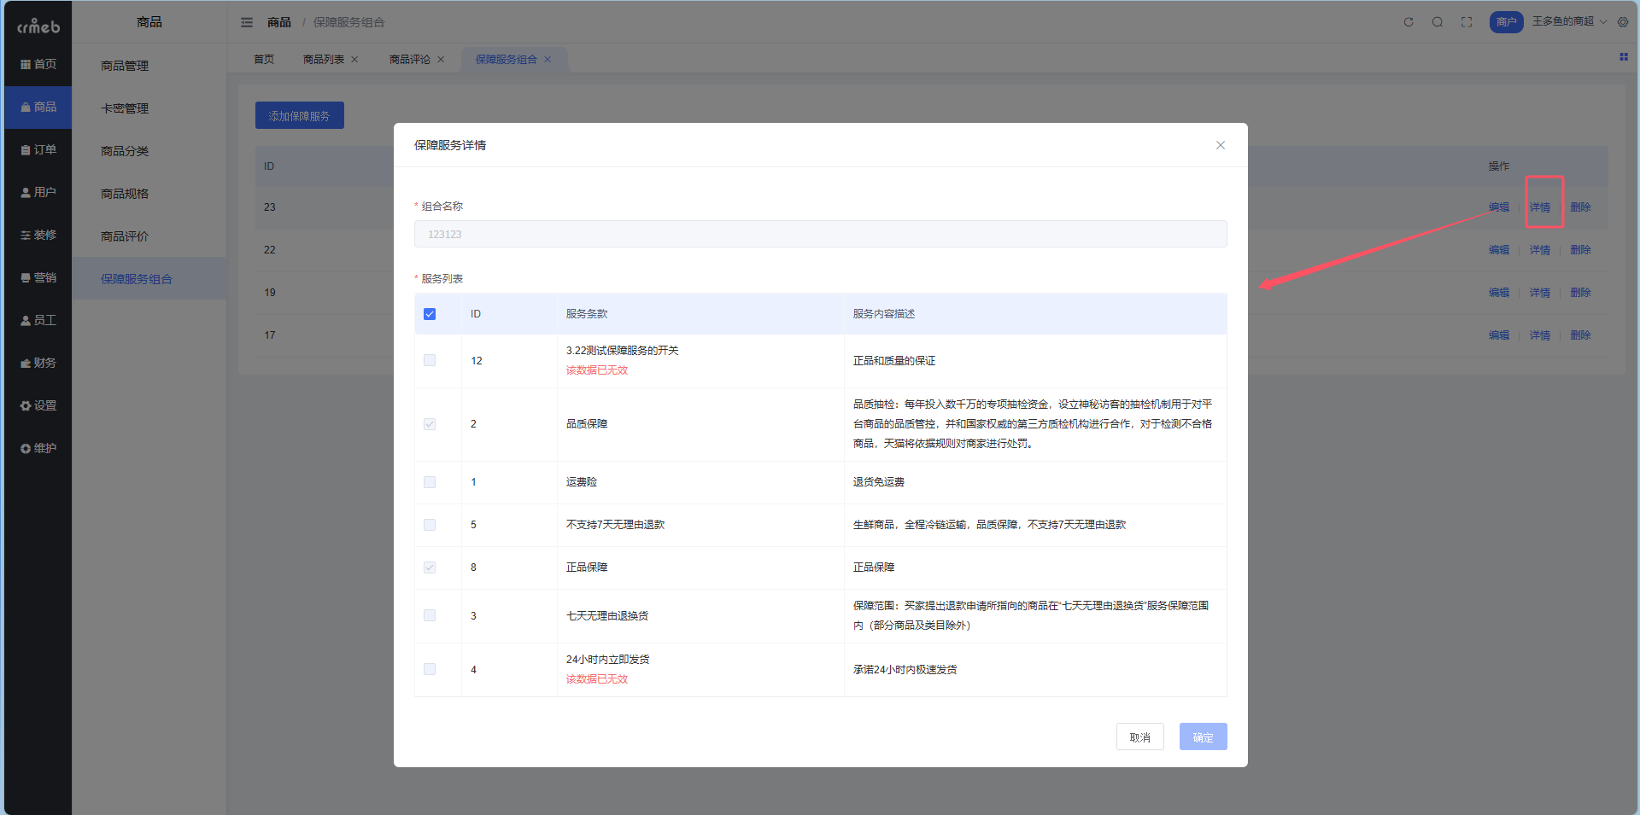Click the refresh icon in top bar
Screen dimensions: 1640x815
point(1409,22)
